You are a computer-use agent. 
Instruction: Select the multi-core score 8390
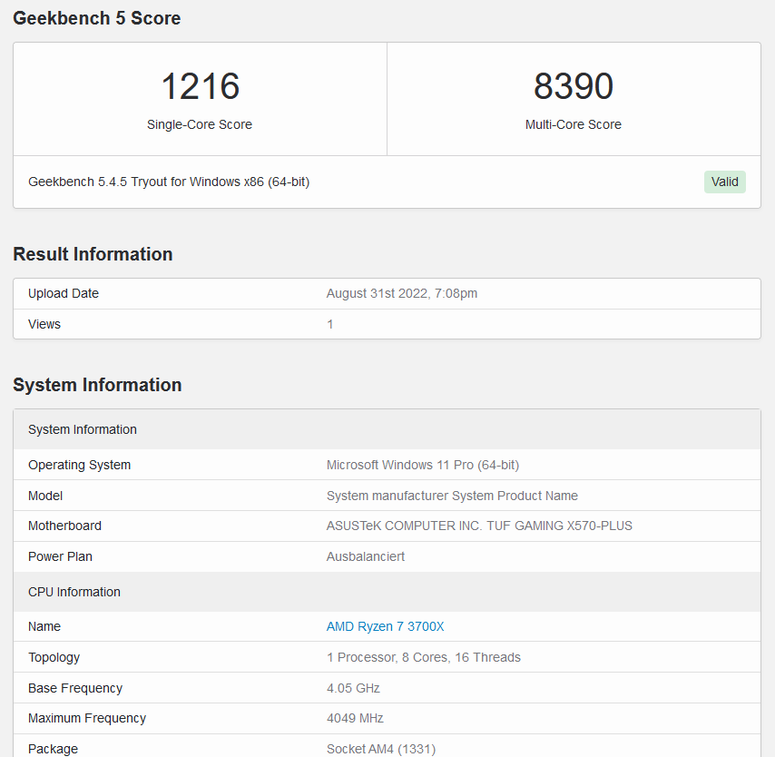tap(574, 86)
